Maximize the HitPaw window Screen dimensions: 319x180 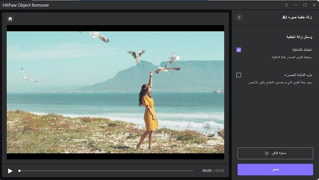(305, 5)
